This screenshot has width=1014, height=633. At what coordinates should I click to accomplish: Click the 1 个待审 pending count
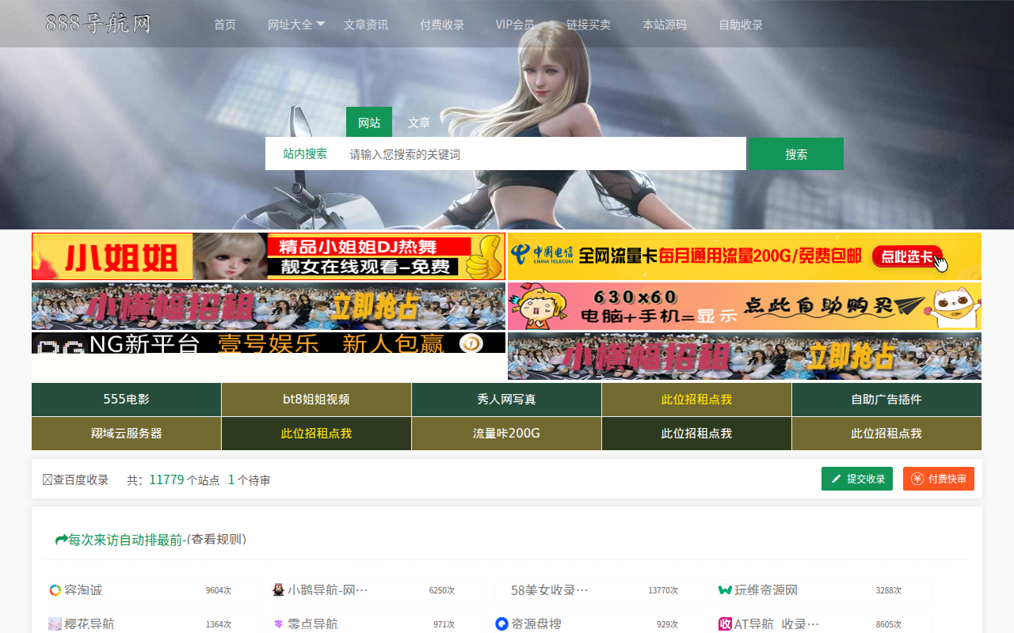249,479
